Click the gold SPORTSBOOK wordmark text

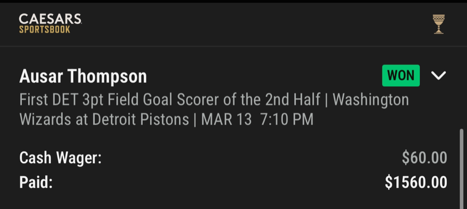click(45, 30)
